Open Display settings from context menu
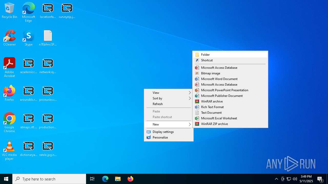Viewport: 328px width, 184px height. coord(169,132)
